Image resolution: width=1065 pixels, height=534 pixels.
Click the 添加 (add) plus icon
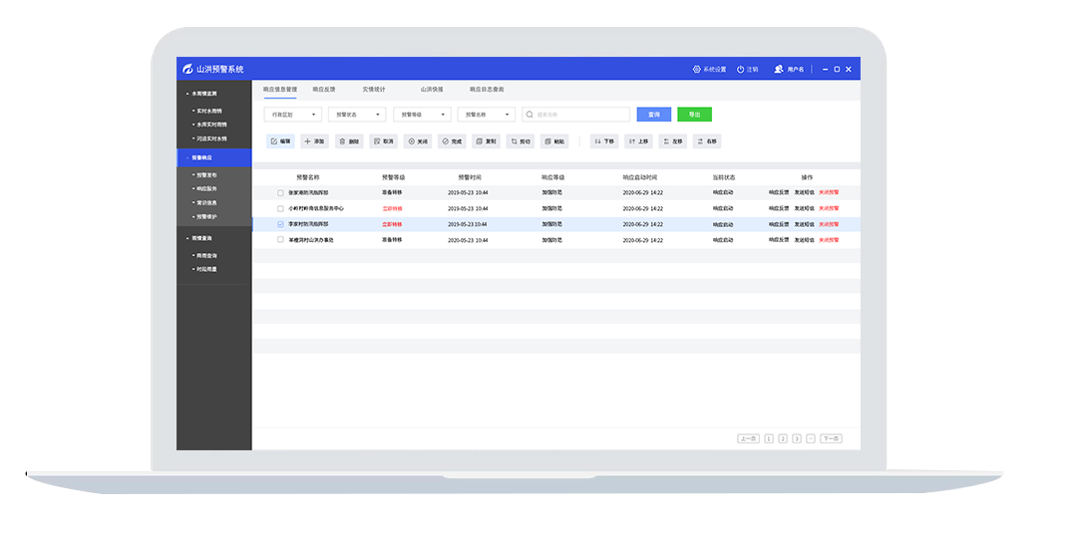point(308,141)
